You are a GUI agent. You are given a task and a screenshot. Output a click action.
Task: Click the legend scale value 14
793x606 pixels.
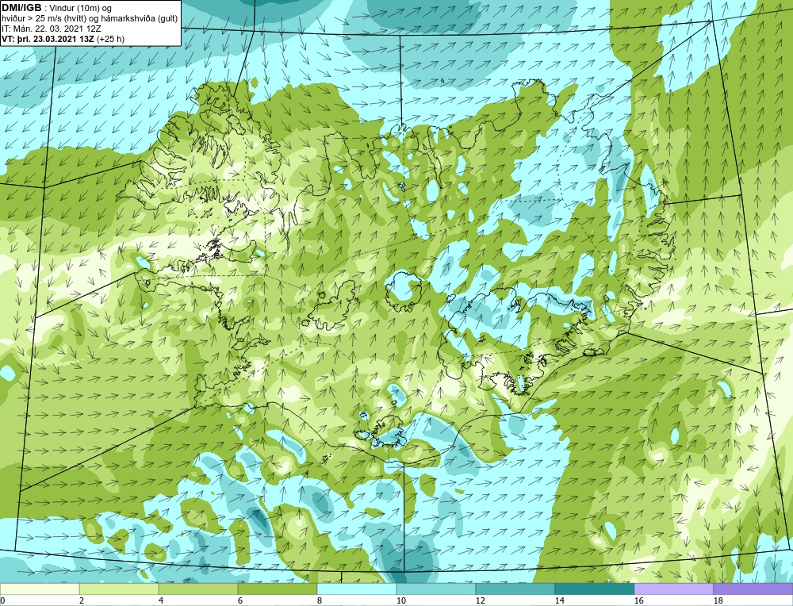tap(559, 600)
